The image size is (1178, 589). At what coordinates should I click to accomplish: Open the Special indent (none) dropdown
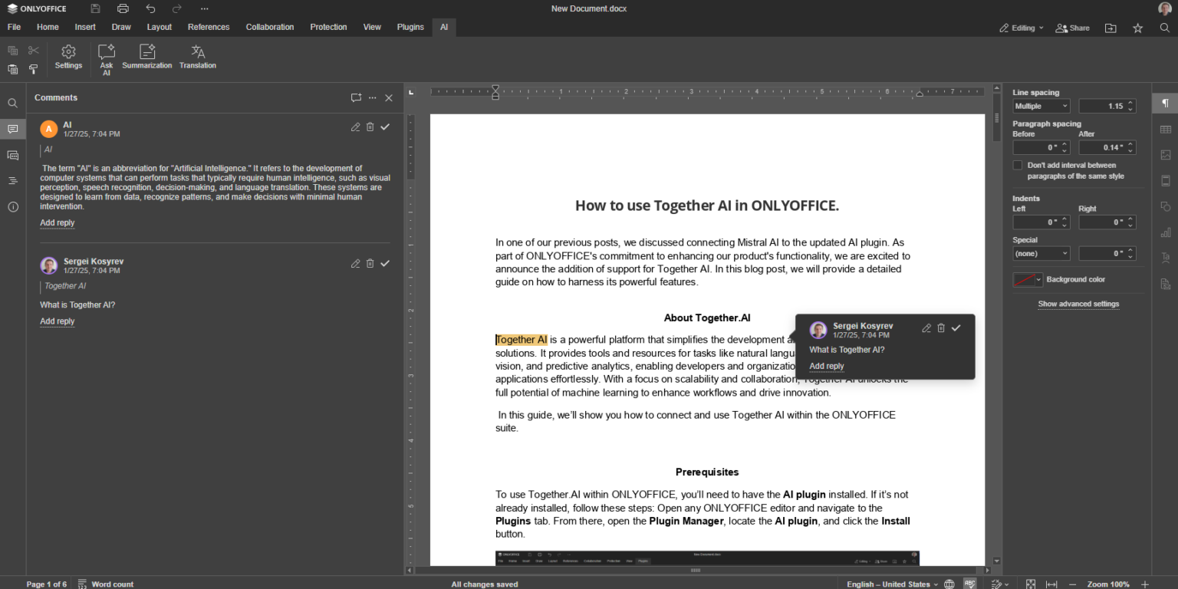1041,253
